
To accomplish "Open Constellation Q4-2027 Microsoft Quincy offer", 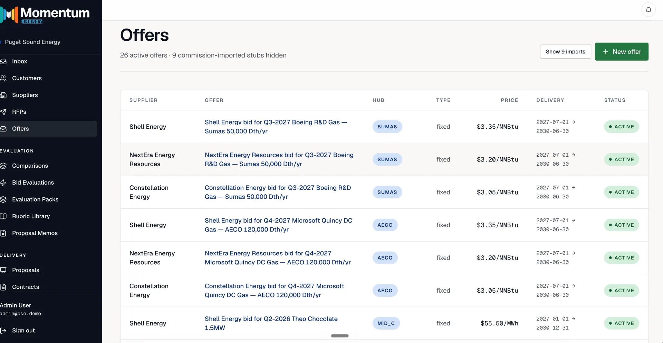I will coord(274,291).
